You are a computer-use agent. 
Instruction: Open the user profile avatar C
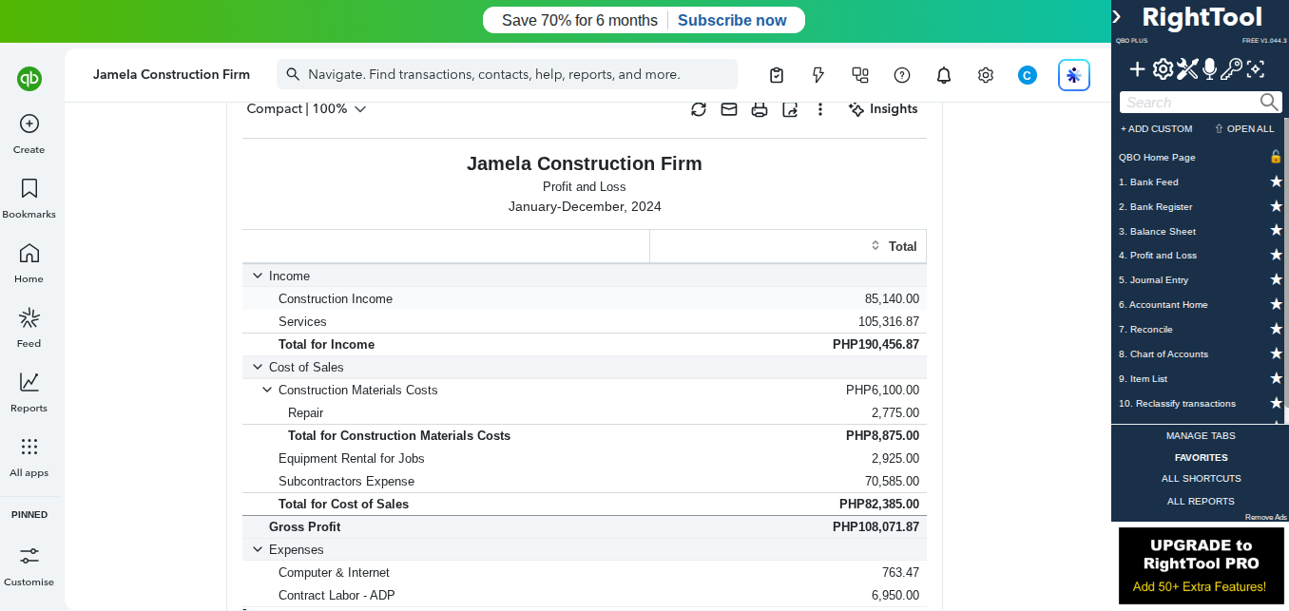[1028, 75]
